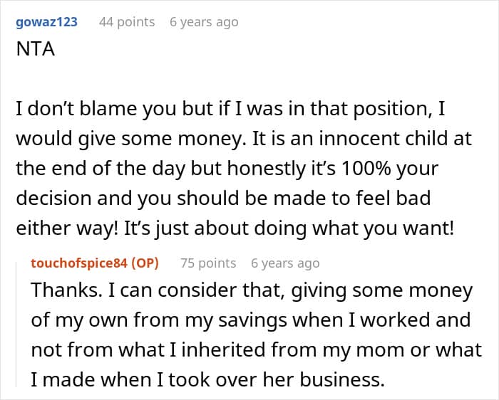The height and width of the screenshot is (400, 499).
Task: Click the 44 points score
Action: (127, 22)
